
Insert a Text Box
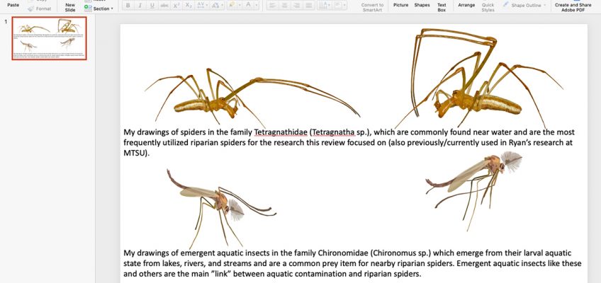point(442,8)
